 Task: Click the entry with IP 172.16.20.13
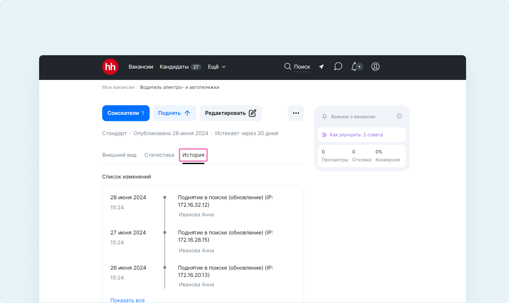pos(226,271)
